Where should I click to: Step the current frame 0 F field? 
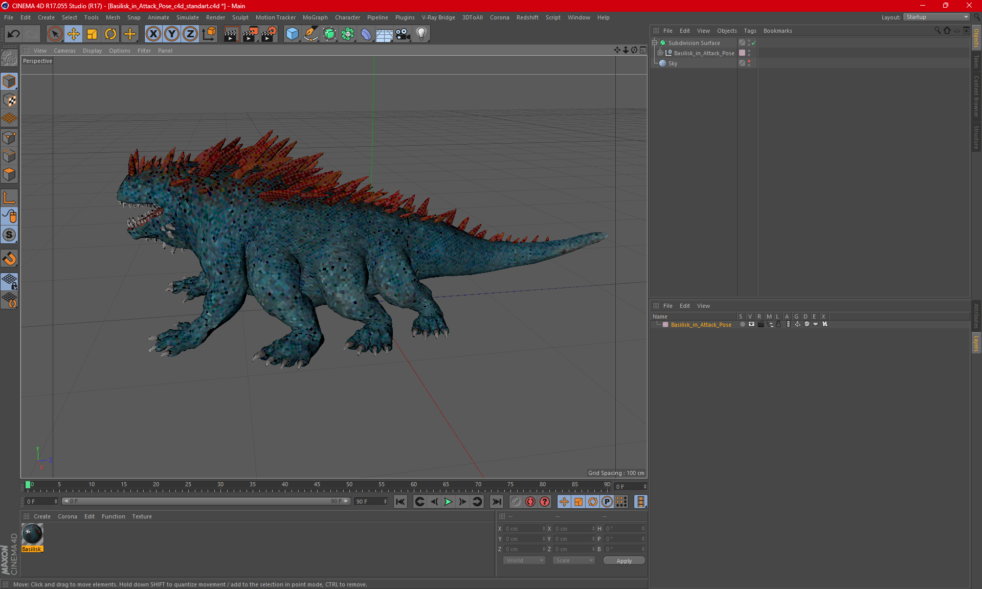click(631, 486)
